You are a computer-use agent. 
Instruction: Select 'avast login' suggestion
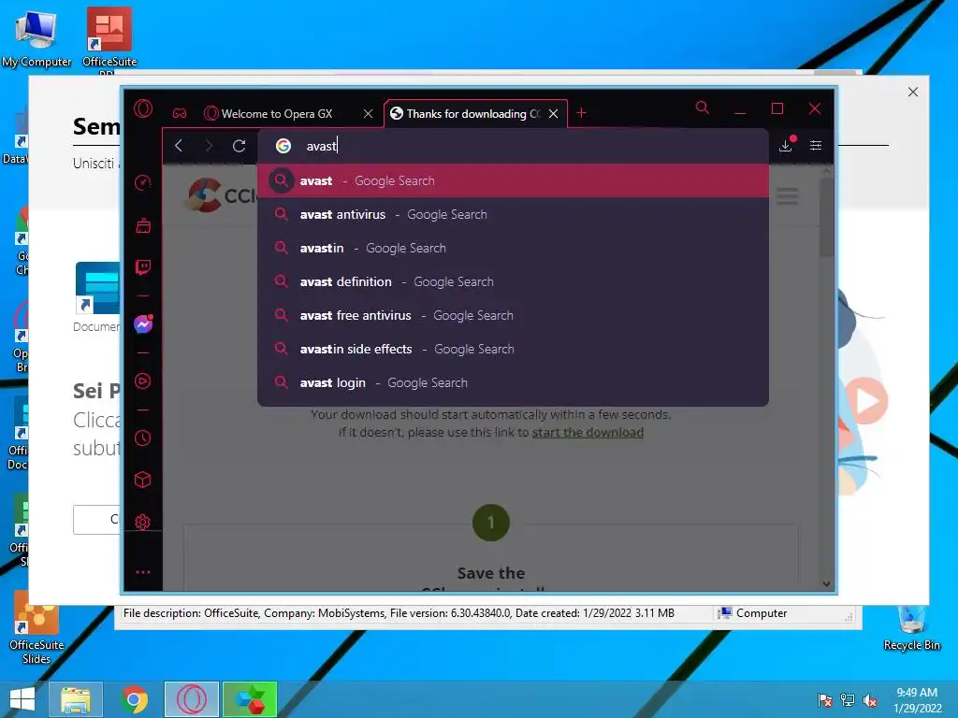(x=514, y=382)
